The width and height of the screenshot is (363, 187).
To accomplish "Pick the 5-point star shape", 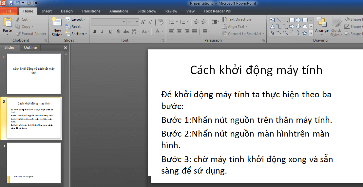I will coord(305,33).
